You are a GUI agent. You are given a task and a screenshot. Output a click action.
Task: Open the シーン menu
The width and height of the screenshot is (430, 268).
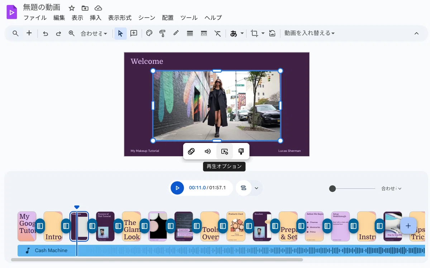147,18
